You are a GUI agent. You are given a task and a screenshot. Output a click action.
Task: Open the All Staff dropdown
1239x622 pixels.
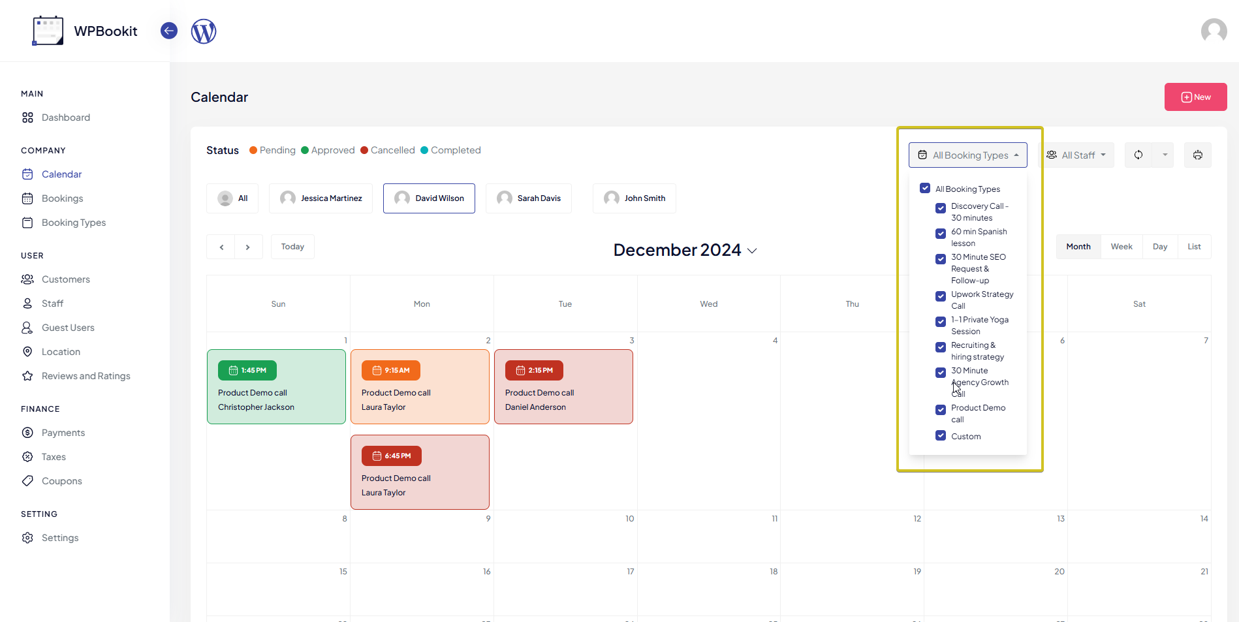tap(1076, 155)
